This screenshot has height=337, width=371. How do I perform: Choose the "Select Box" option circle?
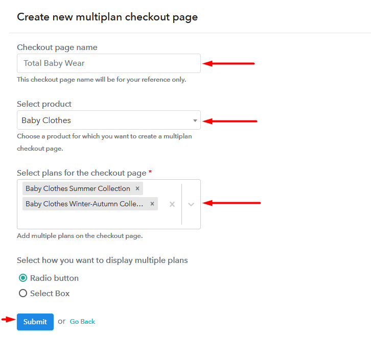pyautogui.click(x=23, y=294)
